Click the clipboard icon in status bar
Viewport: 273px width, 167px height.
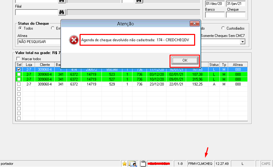pos(143,164)
